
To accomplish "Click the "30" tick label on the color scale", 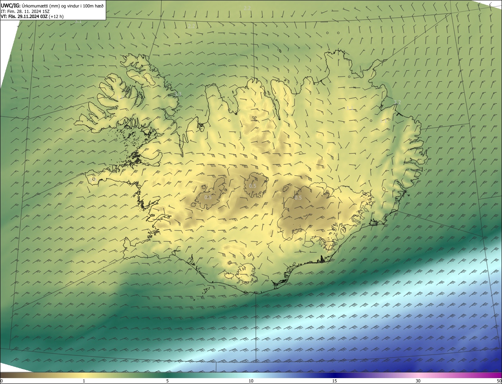I will pyautogui.click(x=418, y=381).
